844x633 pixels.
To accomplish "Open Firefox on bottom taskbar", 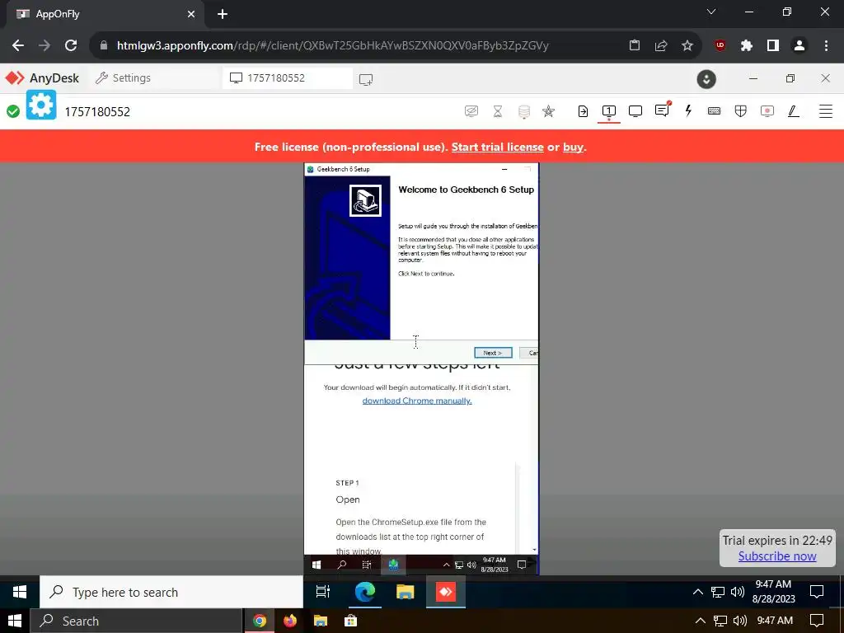I will (290, 621).
